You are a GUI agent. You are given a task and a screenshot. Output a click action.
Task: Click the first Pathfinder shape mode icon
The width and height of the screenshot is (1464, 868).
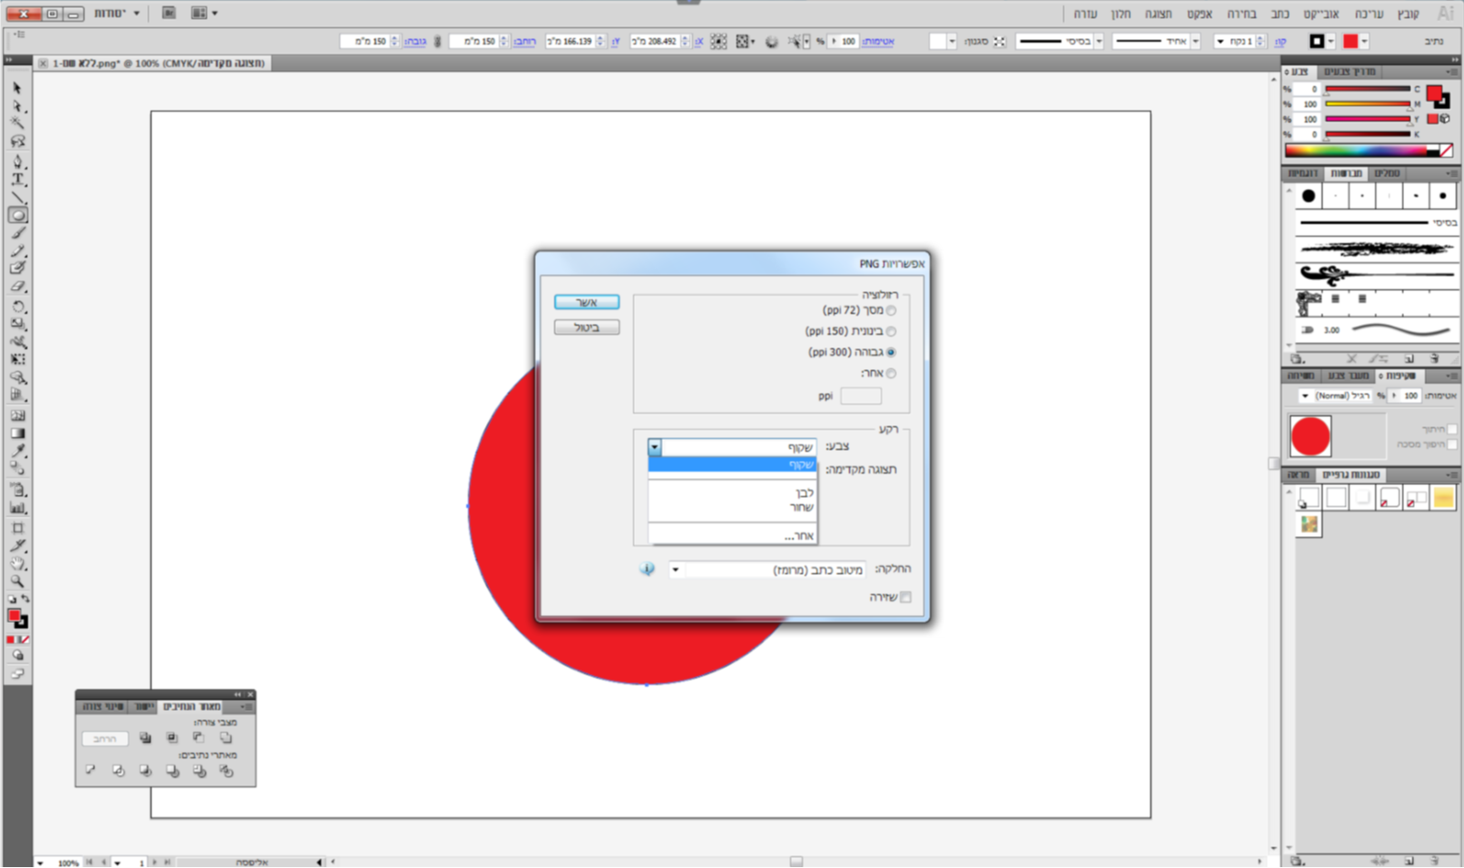tap(226, 738)
